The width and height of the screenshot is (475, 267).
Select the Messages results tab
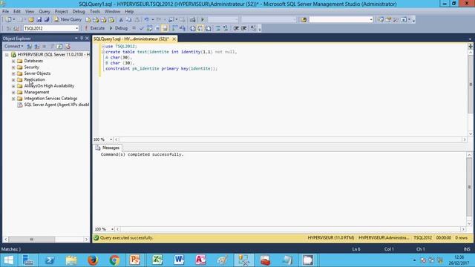(x=108, y=148)
